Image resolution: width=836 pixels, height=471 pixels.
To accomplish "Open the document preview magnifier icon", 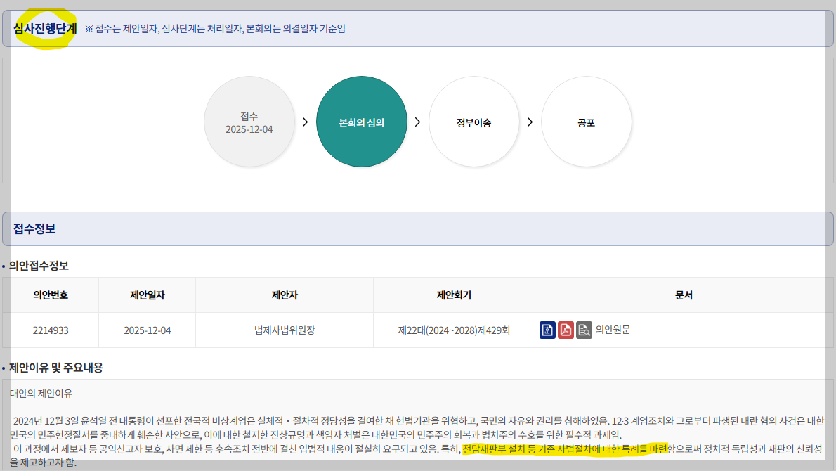I will pyautogui.click(x=584, y=330).
